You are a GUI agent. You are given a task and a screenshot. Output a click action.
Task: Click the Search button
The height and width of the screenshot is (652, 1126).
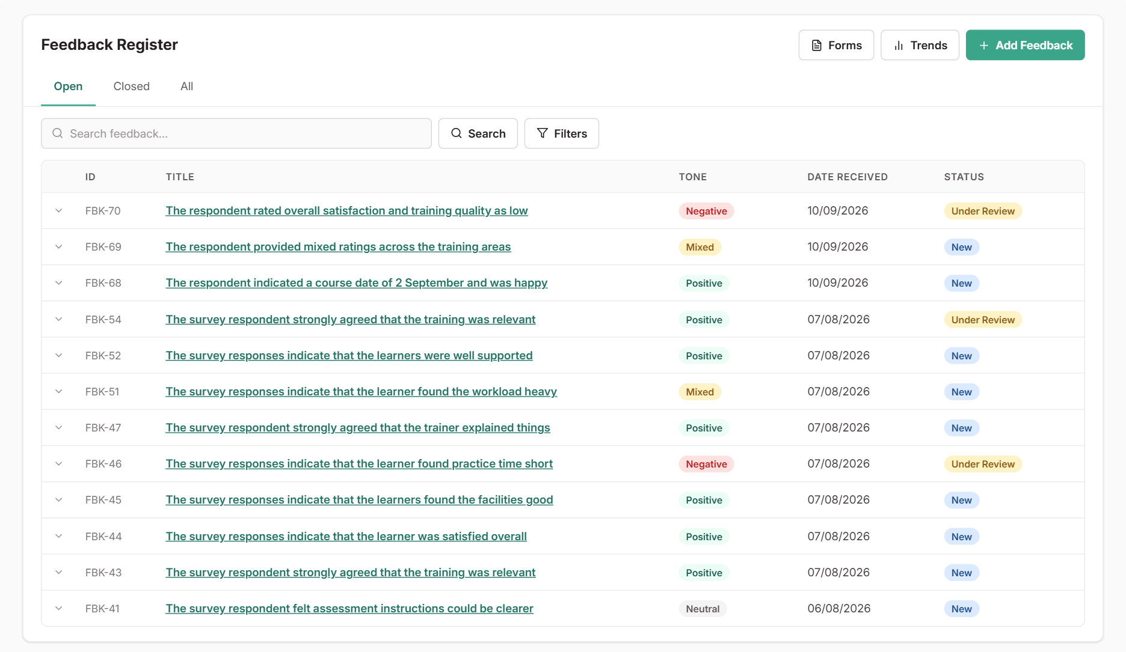click(x=478, y=133)
